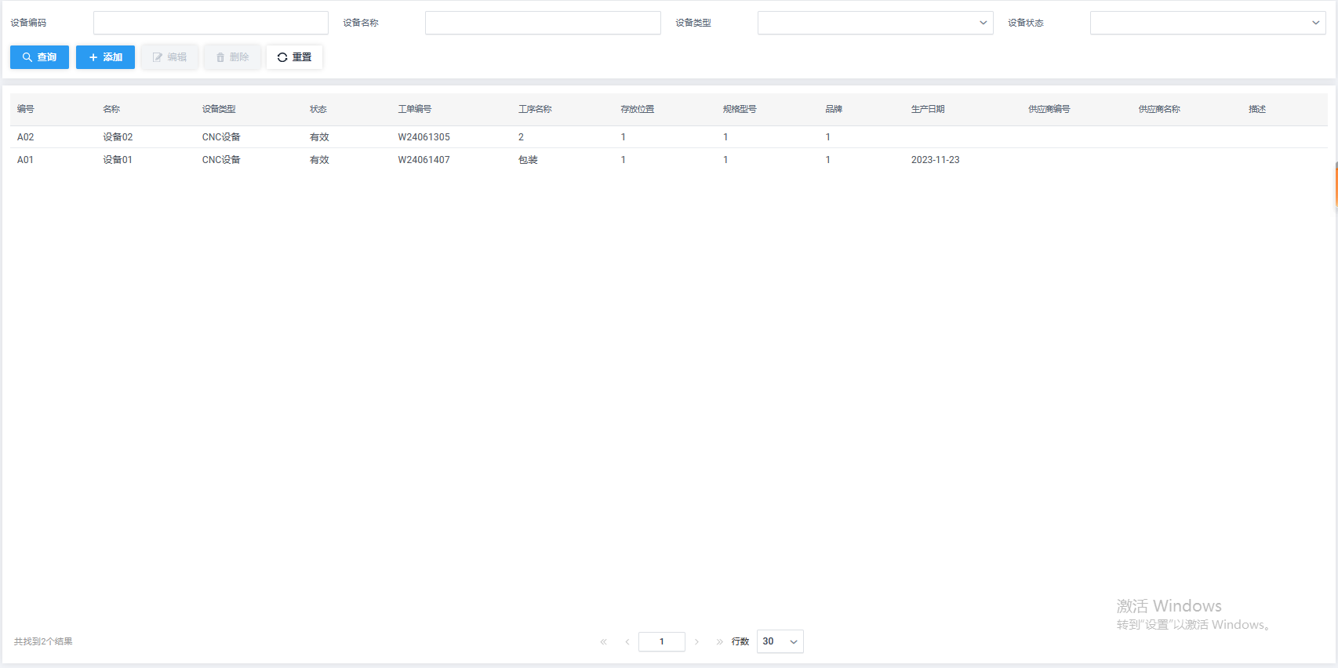Screen dimensions: 1338x668
Task: Click the page number input box
Action: (x=661, y=641)
